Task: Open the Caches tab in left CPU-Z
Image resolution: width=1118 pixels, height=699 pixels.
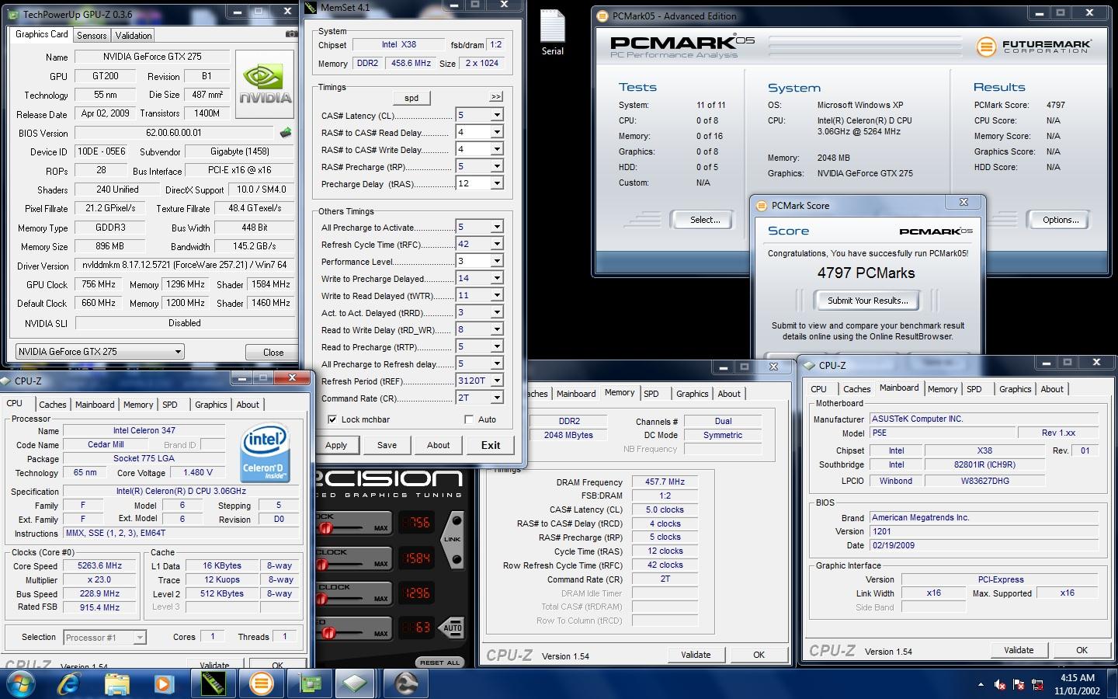Action: (53, 405)
